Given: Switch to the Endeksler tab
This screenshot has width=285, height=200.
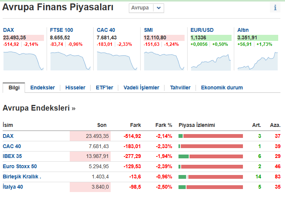Looking at the screenshot, I should point(42,87).
